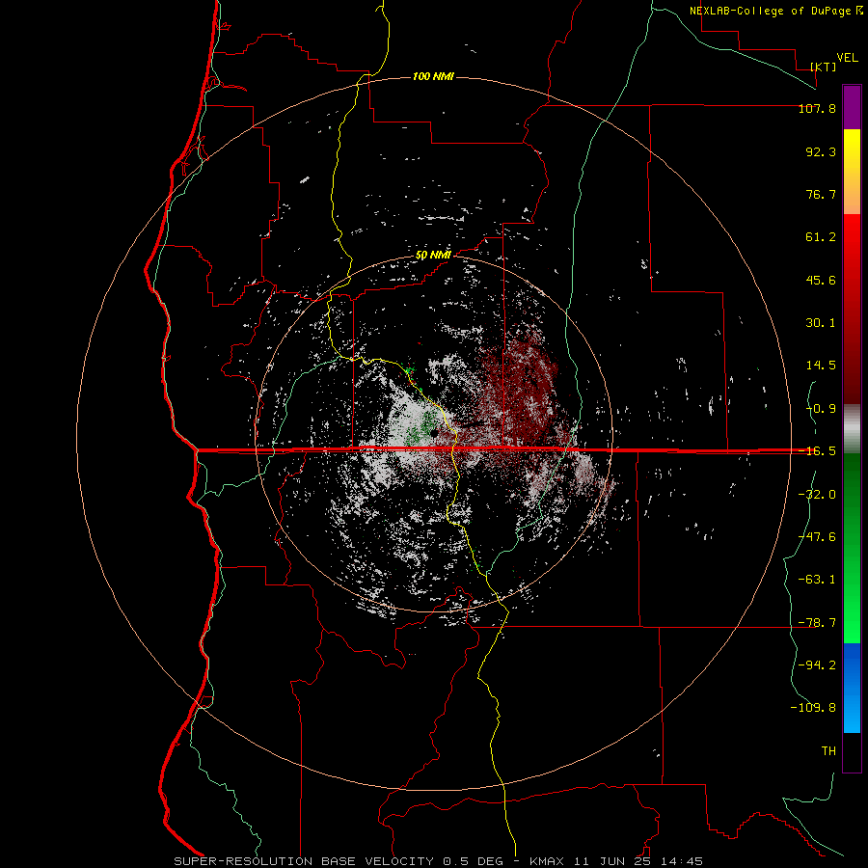The height and width of the screenshot is (868, 868).
Task: Click the -63.1 velocity scale label
Action: 817,580
